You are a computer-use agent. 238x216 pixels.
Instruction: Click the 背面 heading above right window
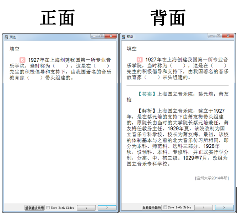(x=168, y=18)
